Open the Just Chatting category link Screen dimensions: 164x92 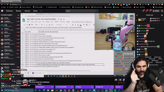click(x=33, y=84)
